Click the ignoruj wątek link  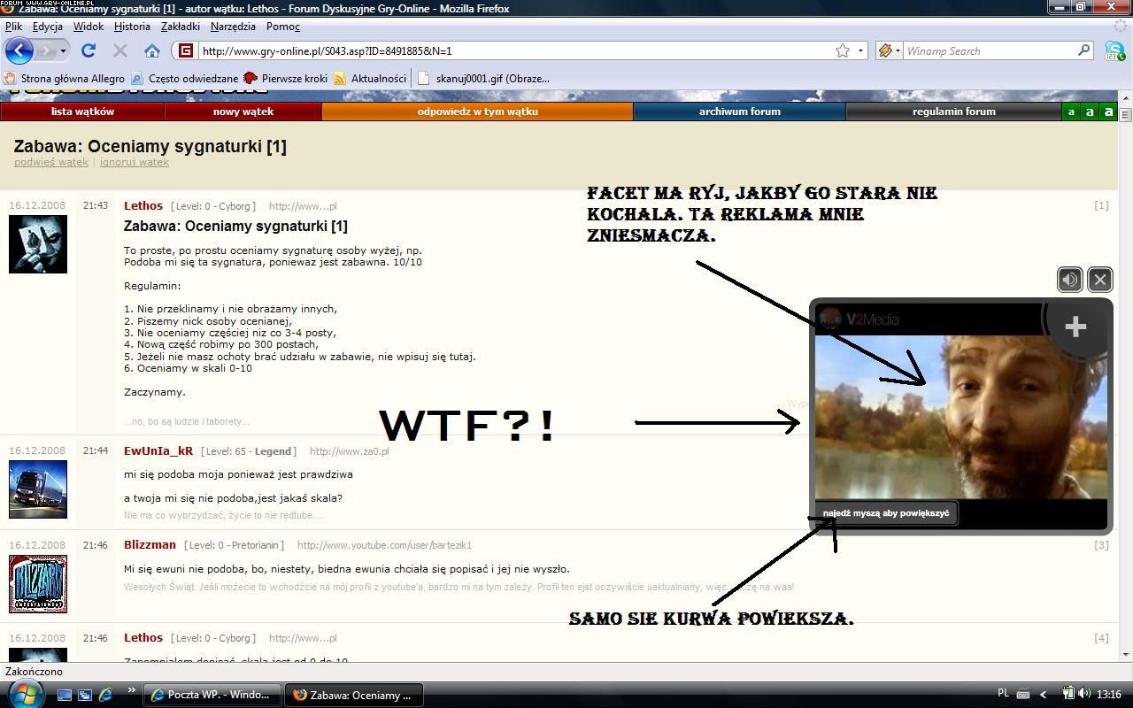click(134, 162)
